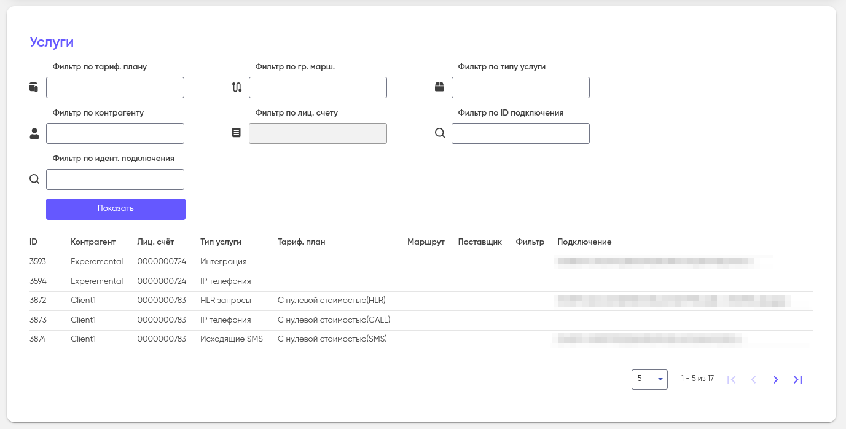
Task: Focus the Фильтр по тариф. плану field
Action: (115, 88)
